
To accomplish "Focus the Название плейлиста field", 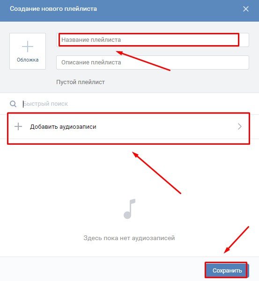I will pyautogui.click(x=153, y=40).
